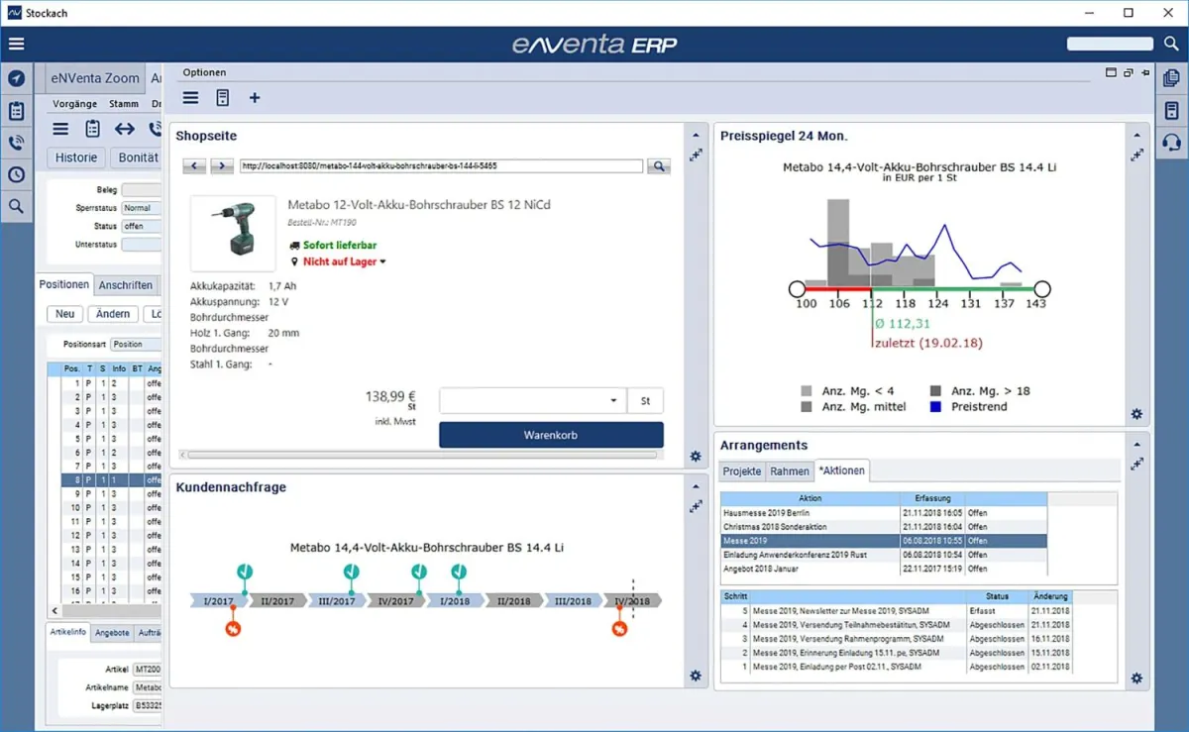The height and width of the screenshot is (732, 1189).
Task: Open the clipboard icon in left sidebar
Action: [x=16, y=111]
